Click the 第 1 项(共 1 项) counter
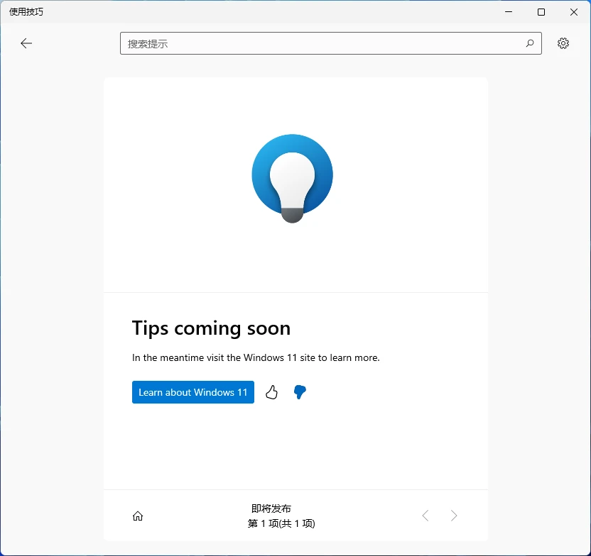This screenshot has height=556, width=591. [281, 523]
